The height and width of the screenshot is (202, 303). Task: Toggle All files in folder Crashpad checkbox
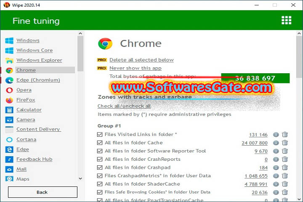tap(100, 167)
